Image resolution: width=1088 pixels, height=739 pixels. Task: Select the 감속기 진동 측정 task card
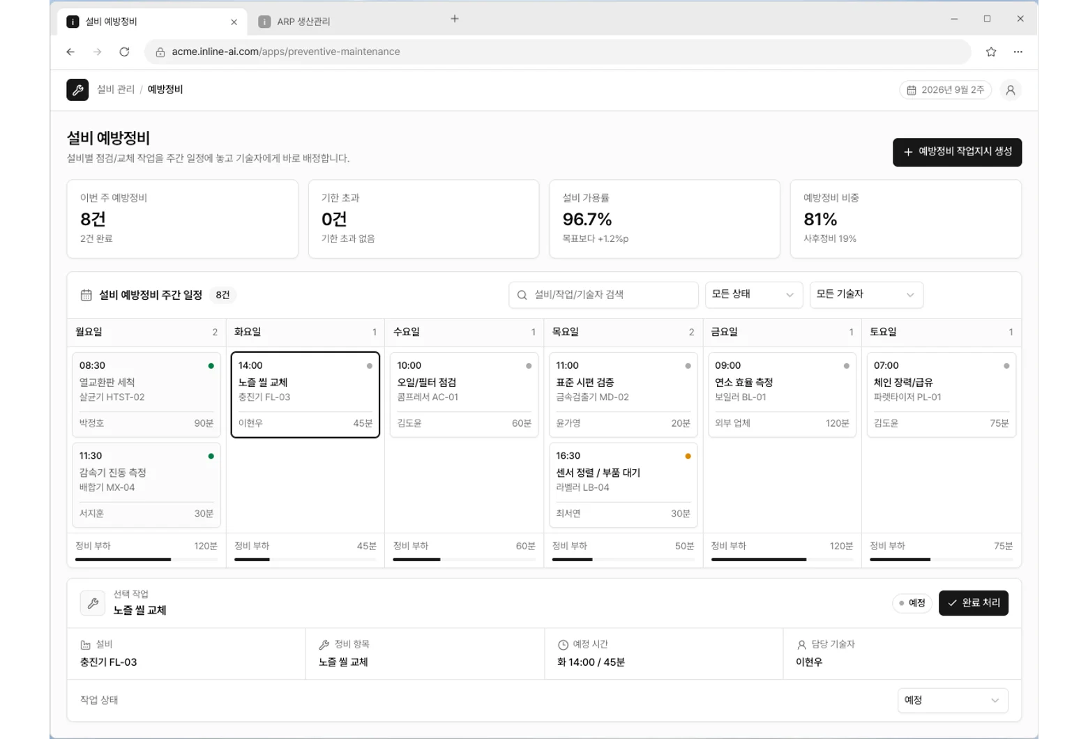[146, 485]
